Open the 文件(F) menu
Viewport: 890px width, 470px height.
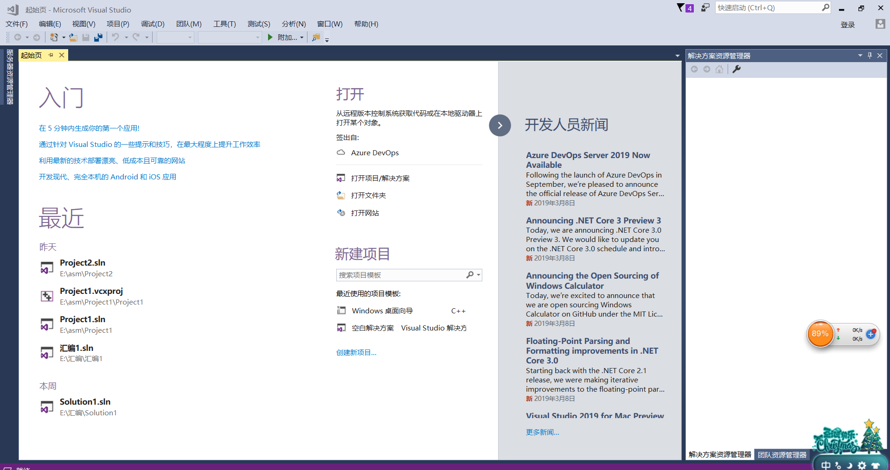(x=17, y=24)
